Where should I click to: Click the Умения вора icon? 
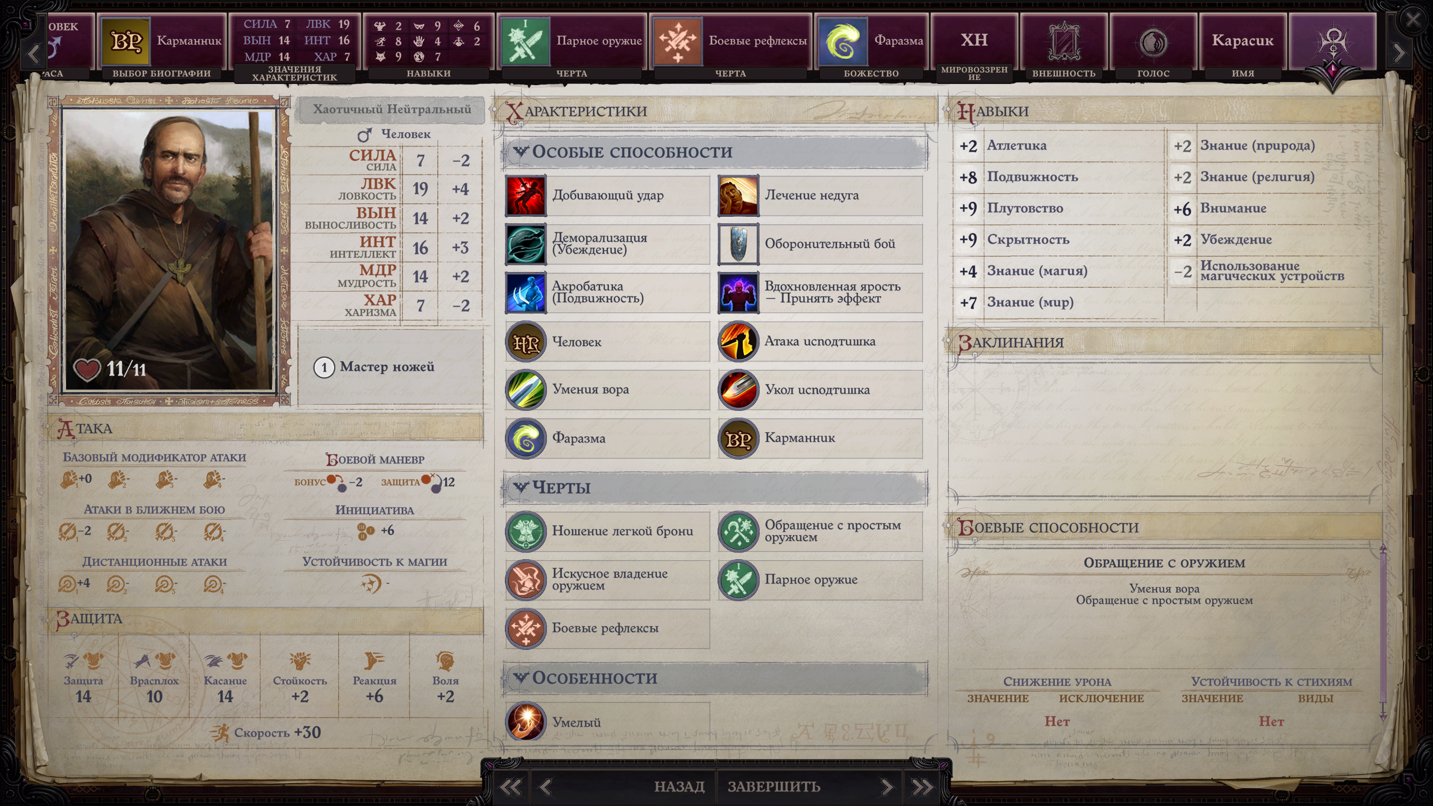coord(525,390)
